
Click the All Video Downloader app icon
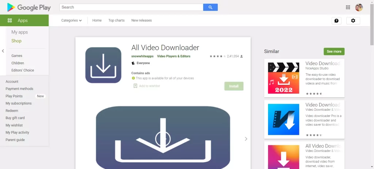coord(103,65)
